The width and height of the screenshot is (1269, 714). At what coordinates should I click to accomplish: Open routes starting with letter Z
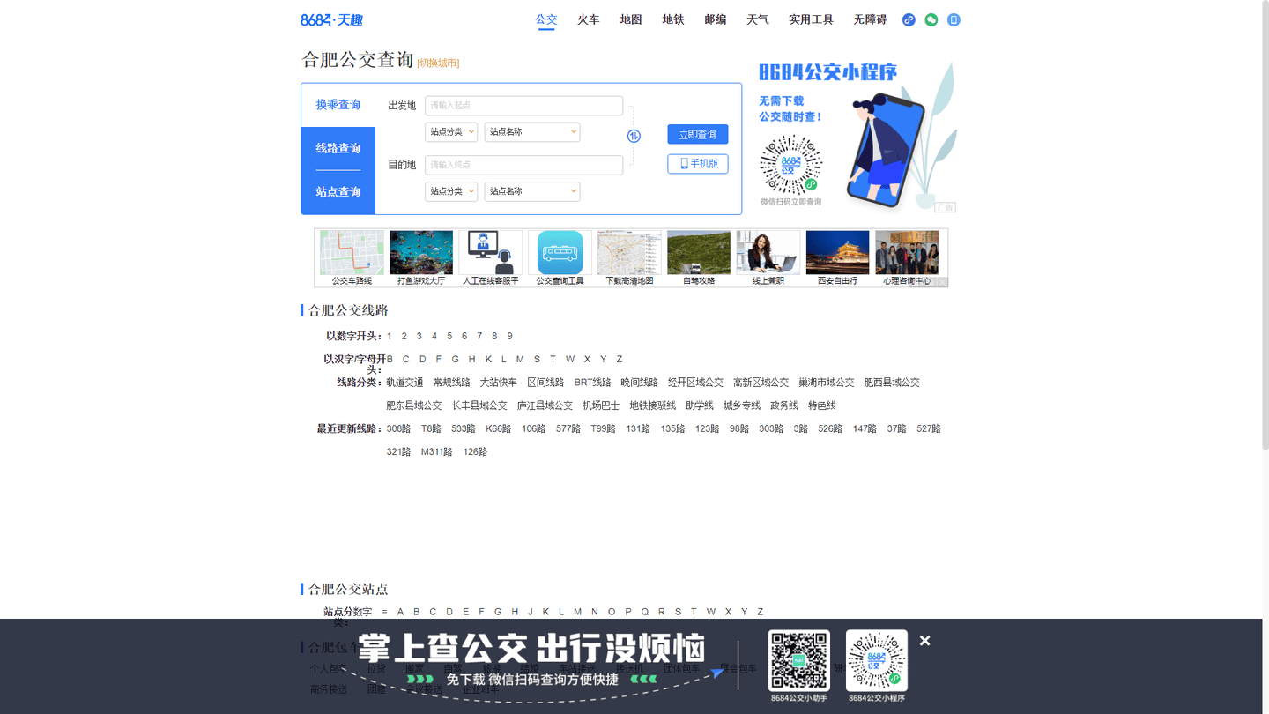click(x=620, y=359)
